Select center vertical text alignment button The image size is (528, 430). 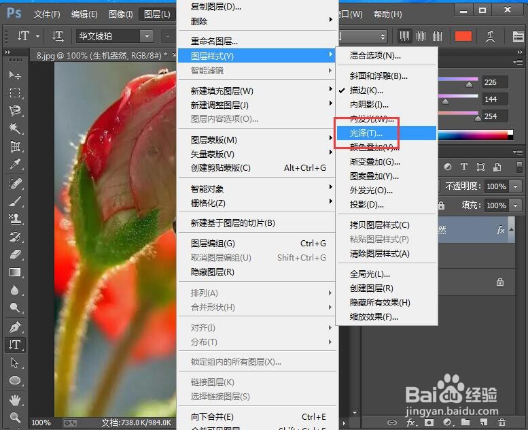point(421,36)
